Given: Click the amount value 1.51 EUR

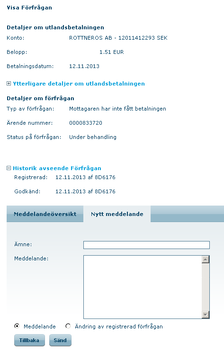Looking at the screenshot, I should (x=111, y=52).
